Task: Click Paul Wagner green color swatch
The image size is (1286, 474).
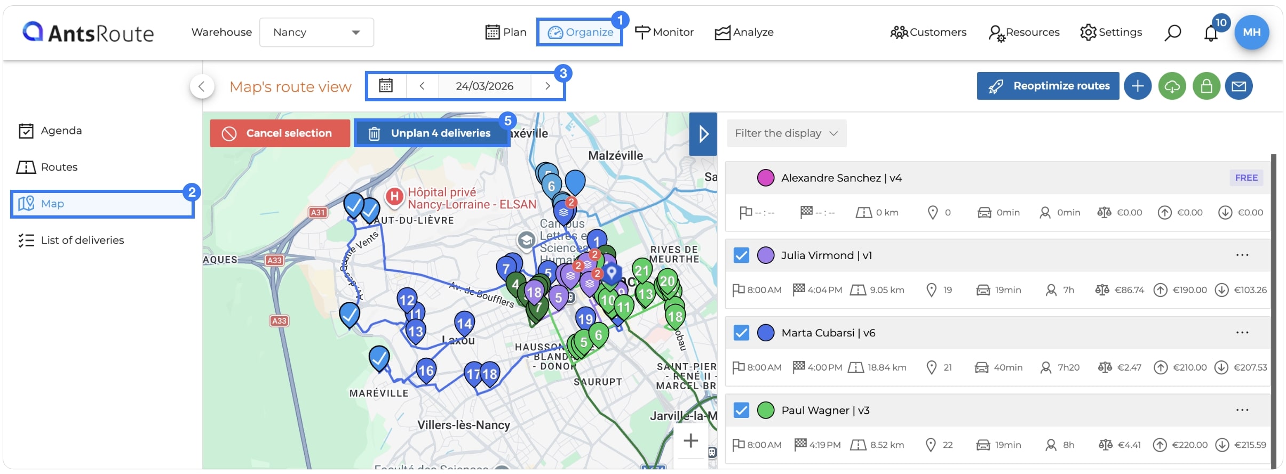Action: 766,410
